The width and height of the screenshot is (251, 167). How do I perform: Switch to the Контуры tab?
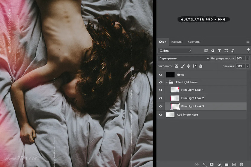194,42
